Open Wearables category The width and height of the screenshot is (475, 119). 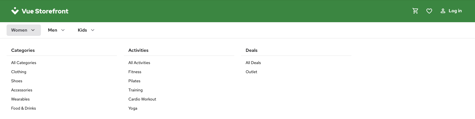point(20,99)
